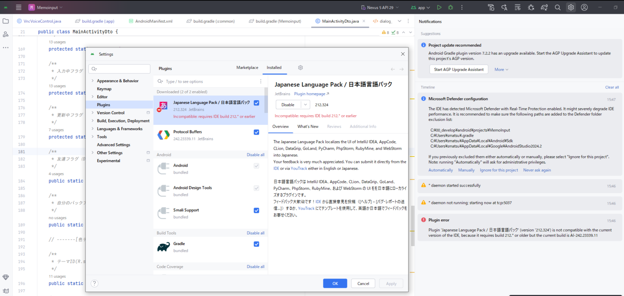Expand Appearance & Behavior settings node

pos(93,81)
